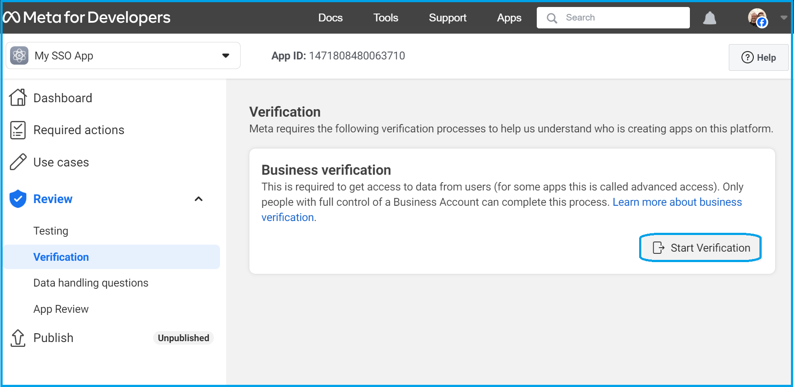Screen dimensions: 794x387
Task: Click the My SSO App atom icon
Action: coord(19,55)
